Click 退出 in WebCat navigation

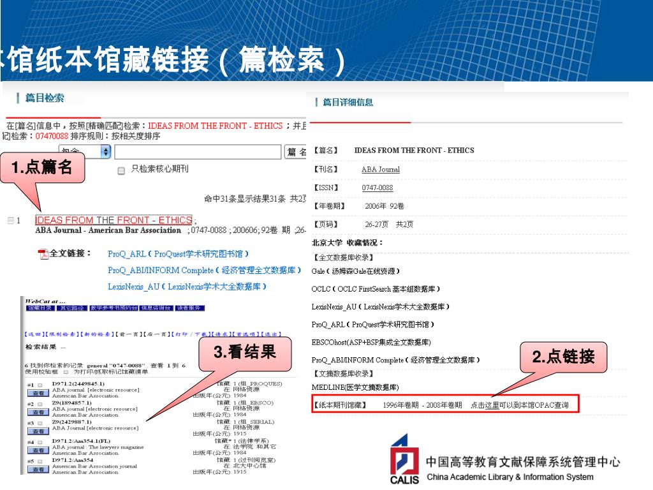coord(271,334)
